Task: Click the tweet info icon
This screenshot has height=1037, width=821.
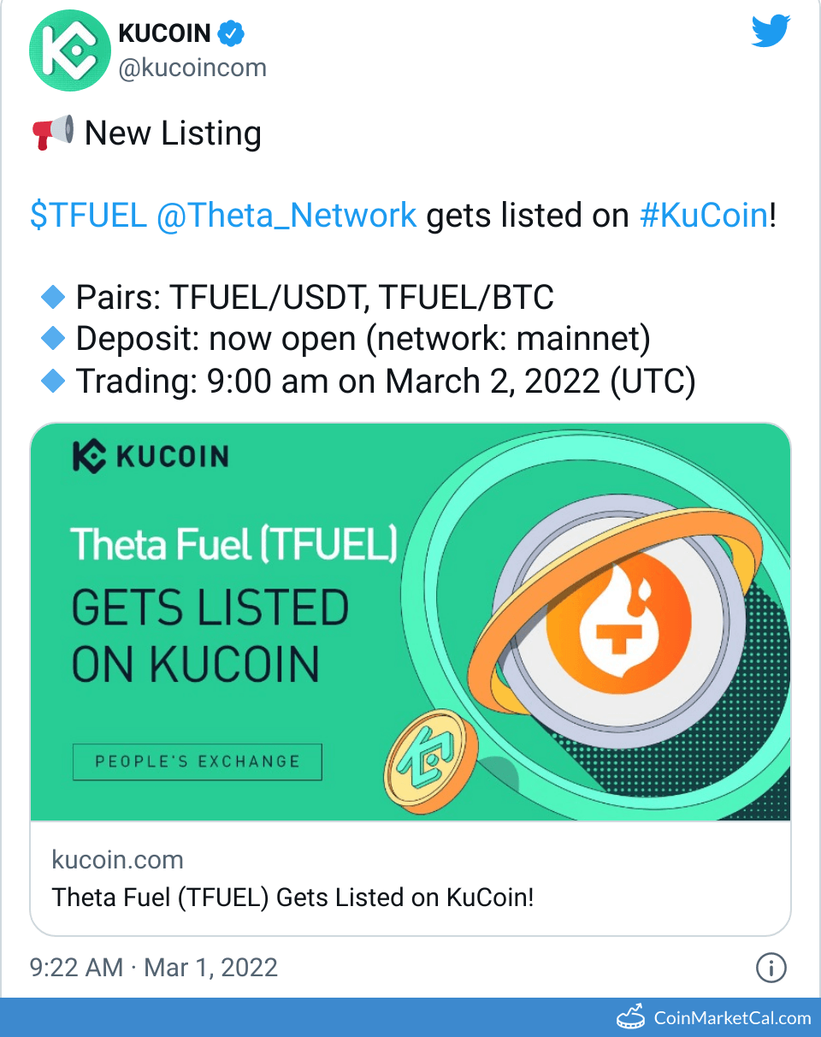Action: coord(771,968)
